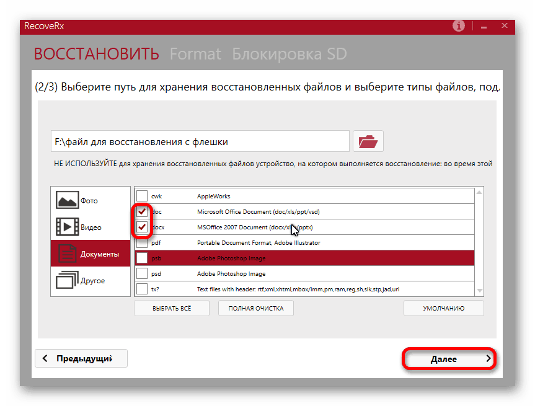The width and height of the screenshot is (535, 406).
Task: Open the Блокировка SD tab
Action: coord(289,54)
